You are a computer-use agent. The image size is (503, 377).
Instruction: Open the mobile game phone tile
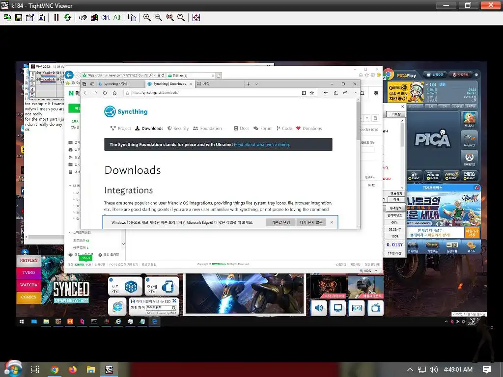click(x=162, y=286)
